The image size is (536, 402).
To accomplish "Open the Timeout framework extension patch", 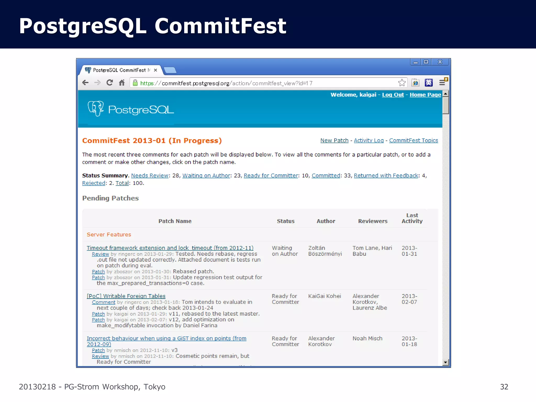I will [x=170, y=248].
